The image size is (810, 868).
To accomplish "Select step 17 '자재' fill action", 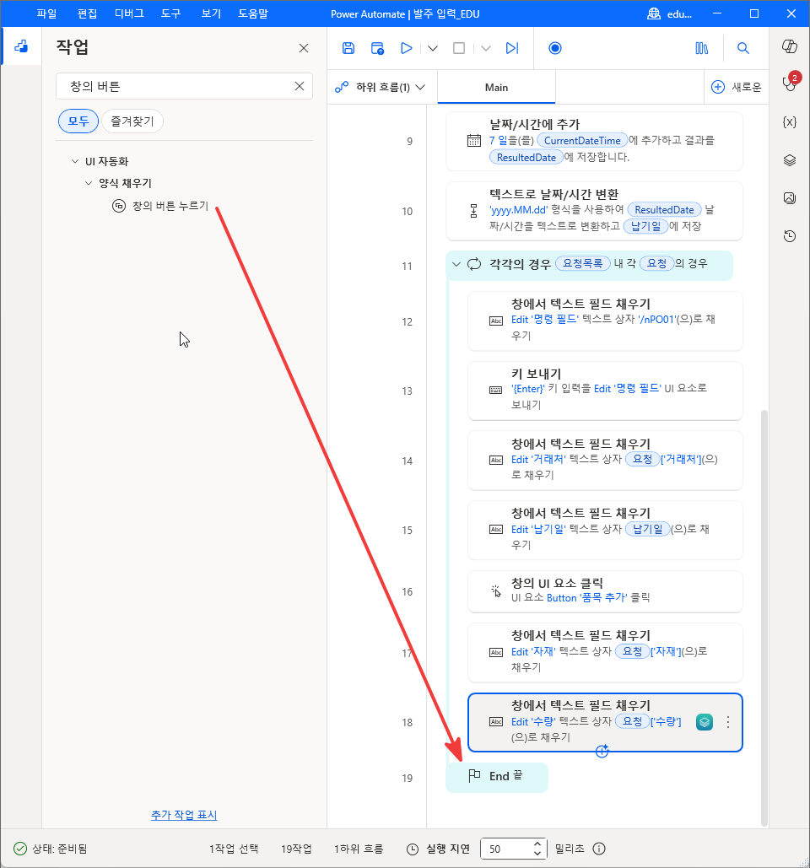I will click(x=605, y=653).
